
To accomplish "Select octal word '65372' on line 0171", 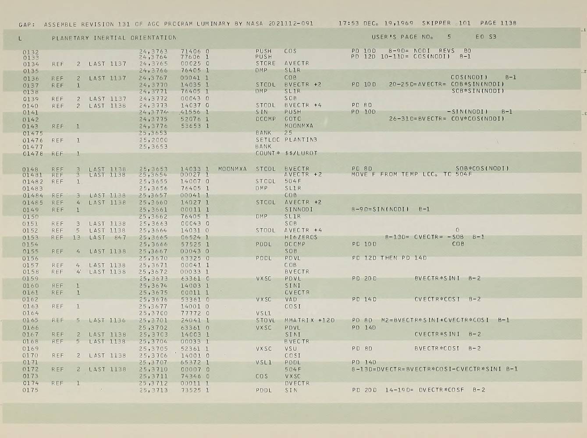I will pos(191,363).
